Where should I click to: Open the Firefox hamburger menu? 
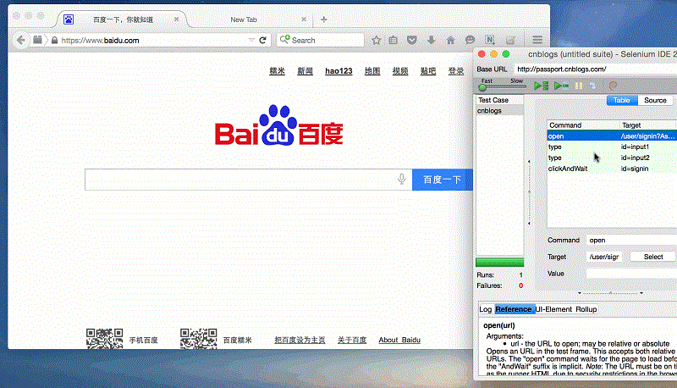coord(537,40)
